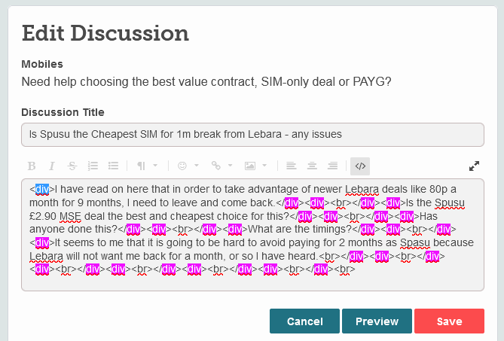Save the edited discussion
The image size is (504, 341).
pos(449,321)
